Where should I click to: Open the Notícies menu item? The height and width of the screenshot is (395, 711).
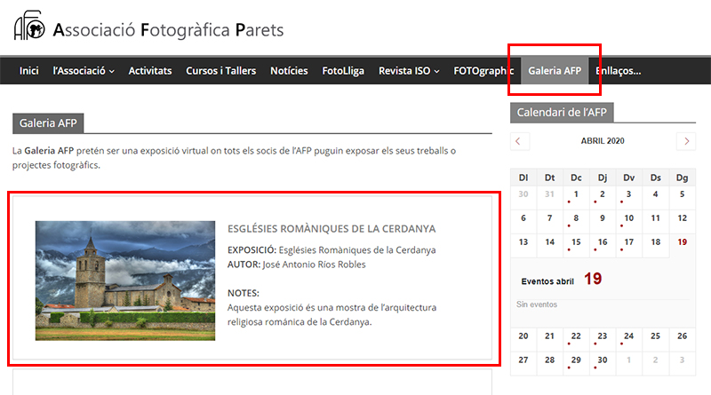[x=289, y=71]
